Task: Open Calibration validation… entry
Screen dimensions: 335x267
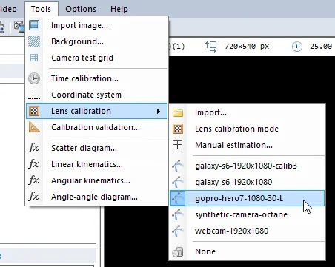Action: coord(97,127)
